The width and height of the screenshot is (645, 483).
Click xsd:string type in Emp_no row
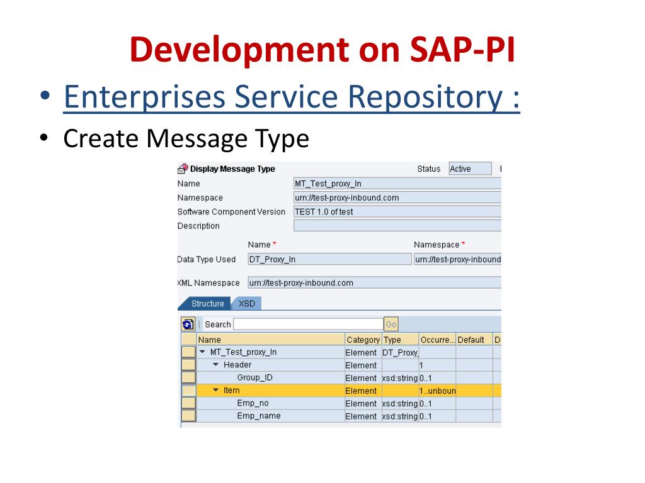tap(400, 403)
